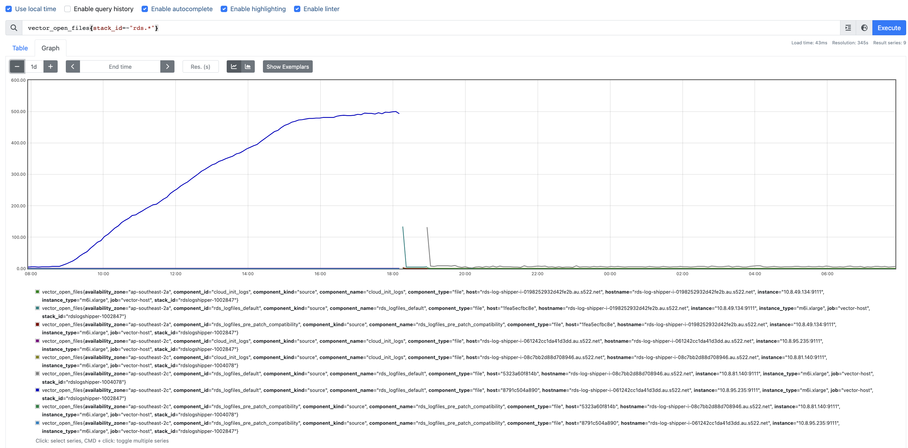Open the End time date picker

(120, 67)
